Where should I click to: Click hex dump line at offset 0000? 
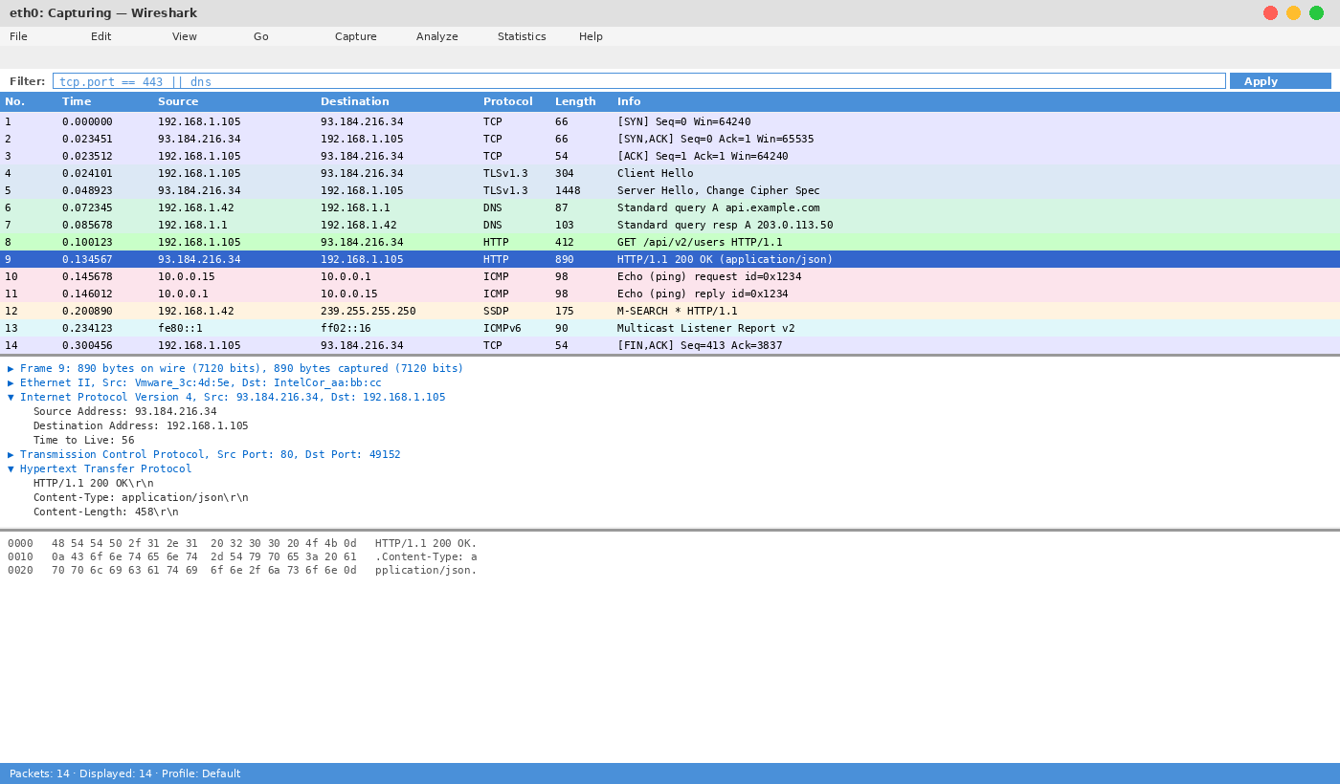pos(242,543)
